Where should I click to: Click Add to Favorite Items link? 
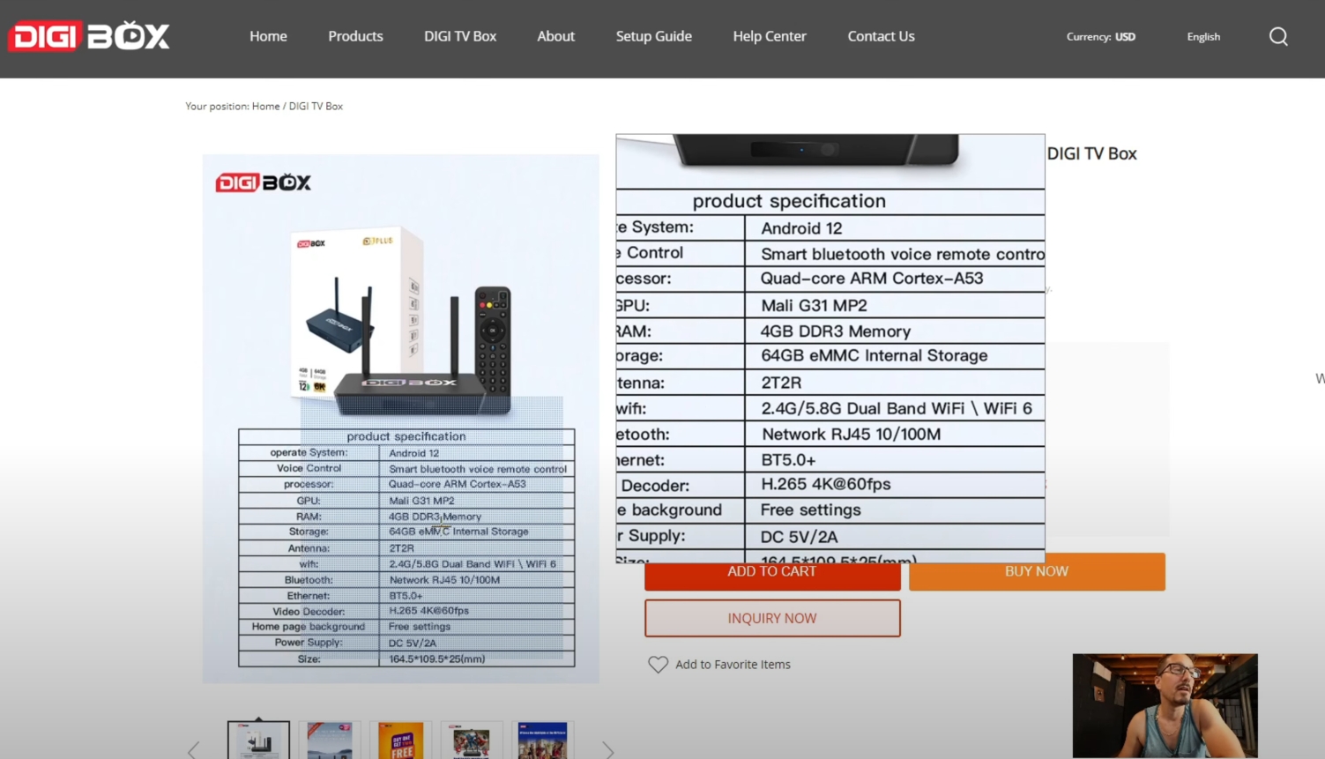click(x=733, y=665)
